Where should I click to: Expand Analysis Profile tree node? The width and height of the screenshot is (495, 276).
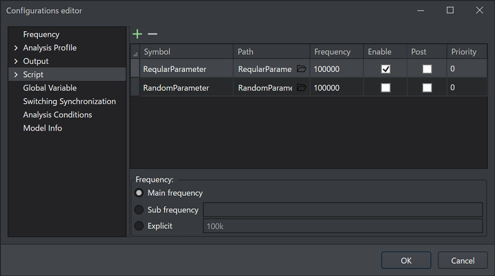[x=16, y=48]
